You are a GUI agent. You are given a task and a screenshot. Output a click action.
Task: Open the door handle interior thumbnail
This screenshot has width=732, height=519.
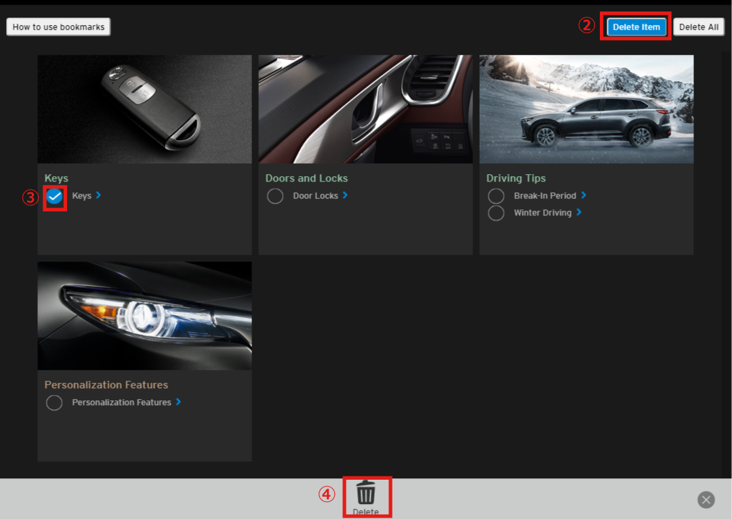[365, 109]
